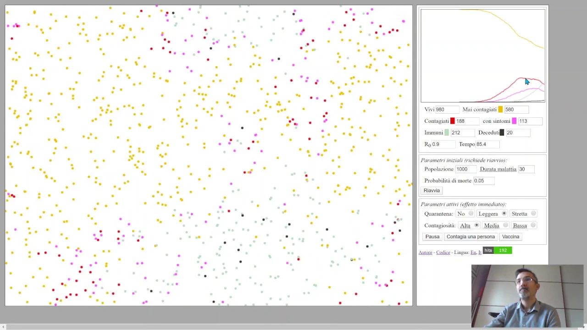The width and height of the screenshot is (587, 330).
Task: Click the Contagiosità label
Action: [x=440, y=225]
